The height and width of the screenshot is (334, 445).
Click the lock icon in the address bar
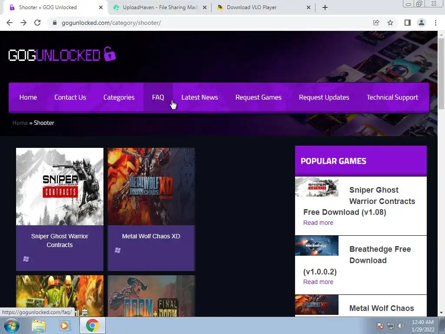(x=55, y=23)
